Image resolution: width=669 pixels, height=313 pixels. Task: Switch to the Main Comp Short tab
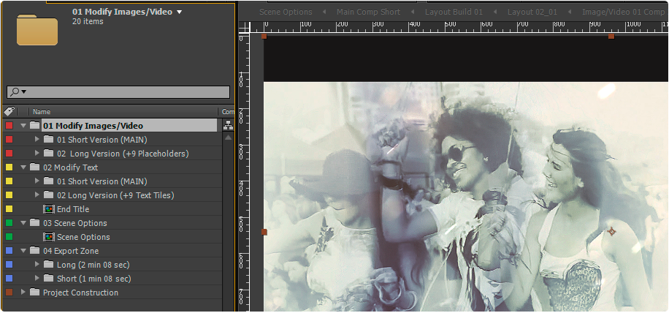tap(368, 12)
